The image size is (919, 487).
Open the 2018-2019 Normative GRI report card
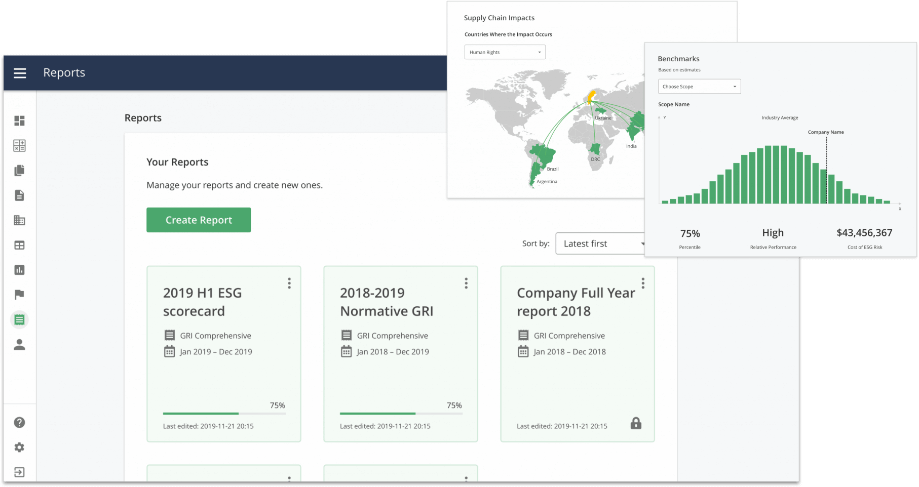click(x=400, y=354)
